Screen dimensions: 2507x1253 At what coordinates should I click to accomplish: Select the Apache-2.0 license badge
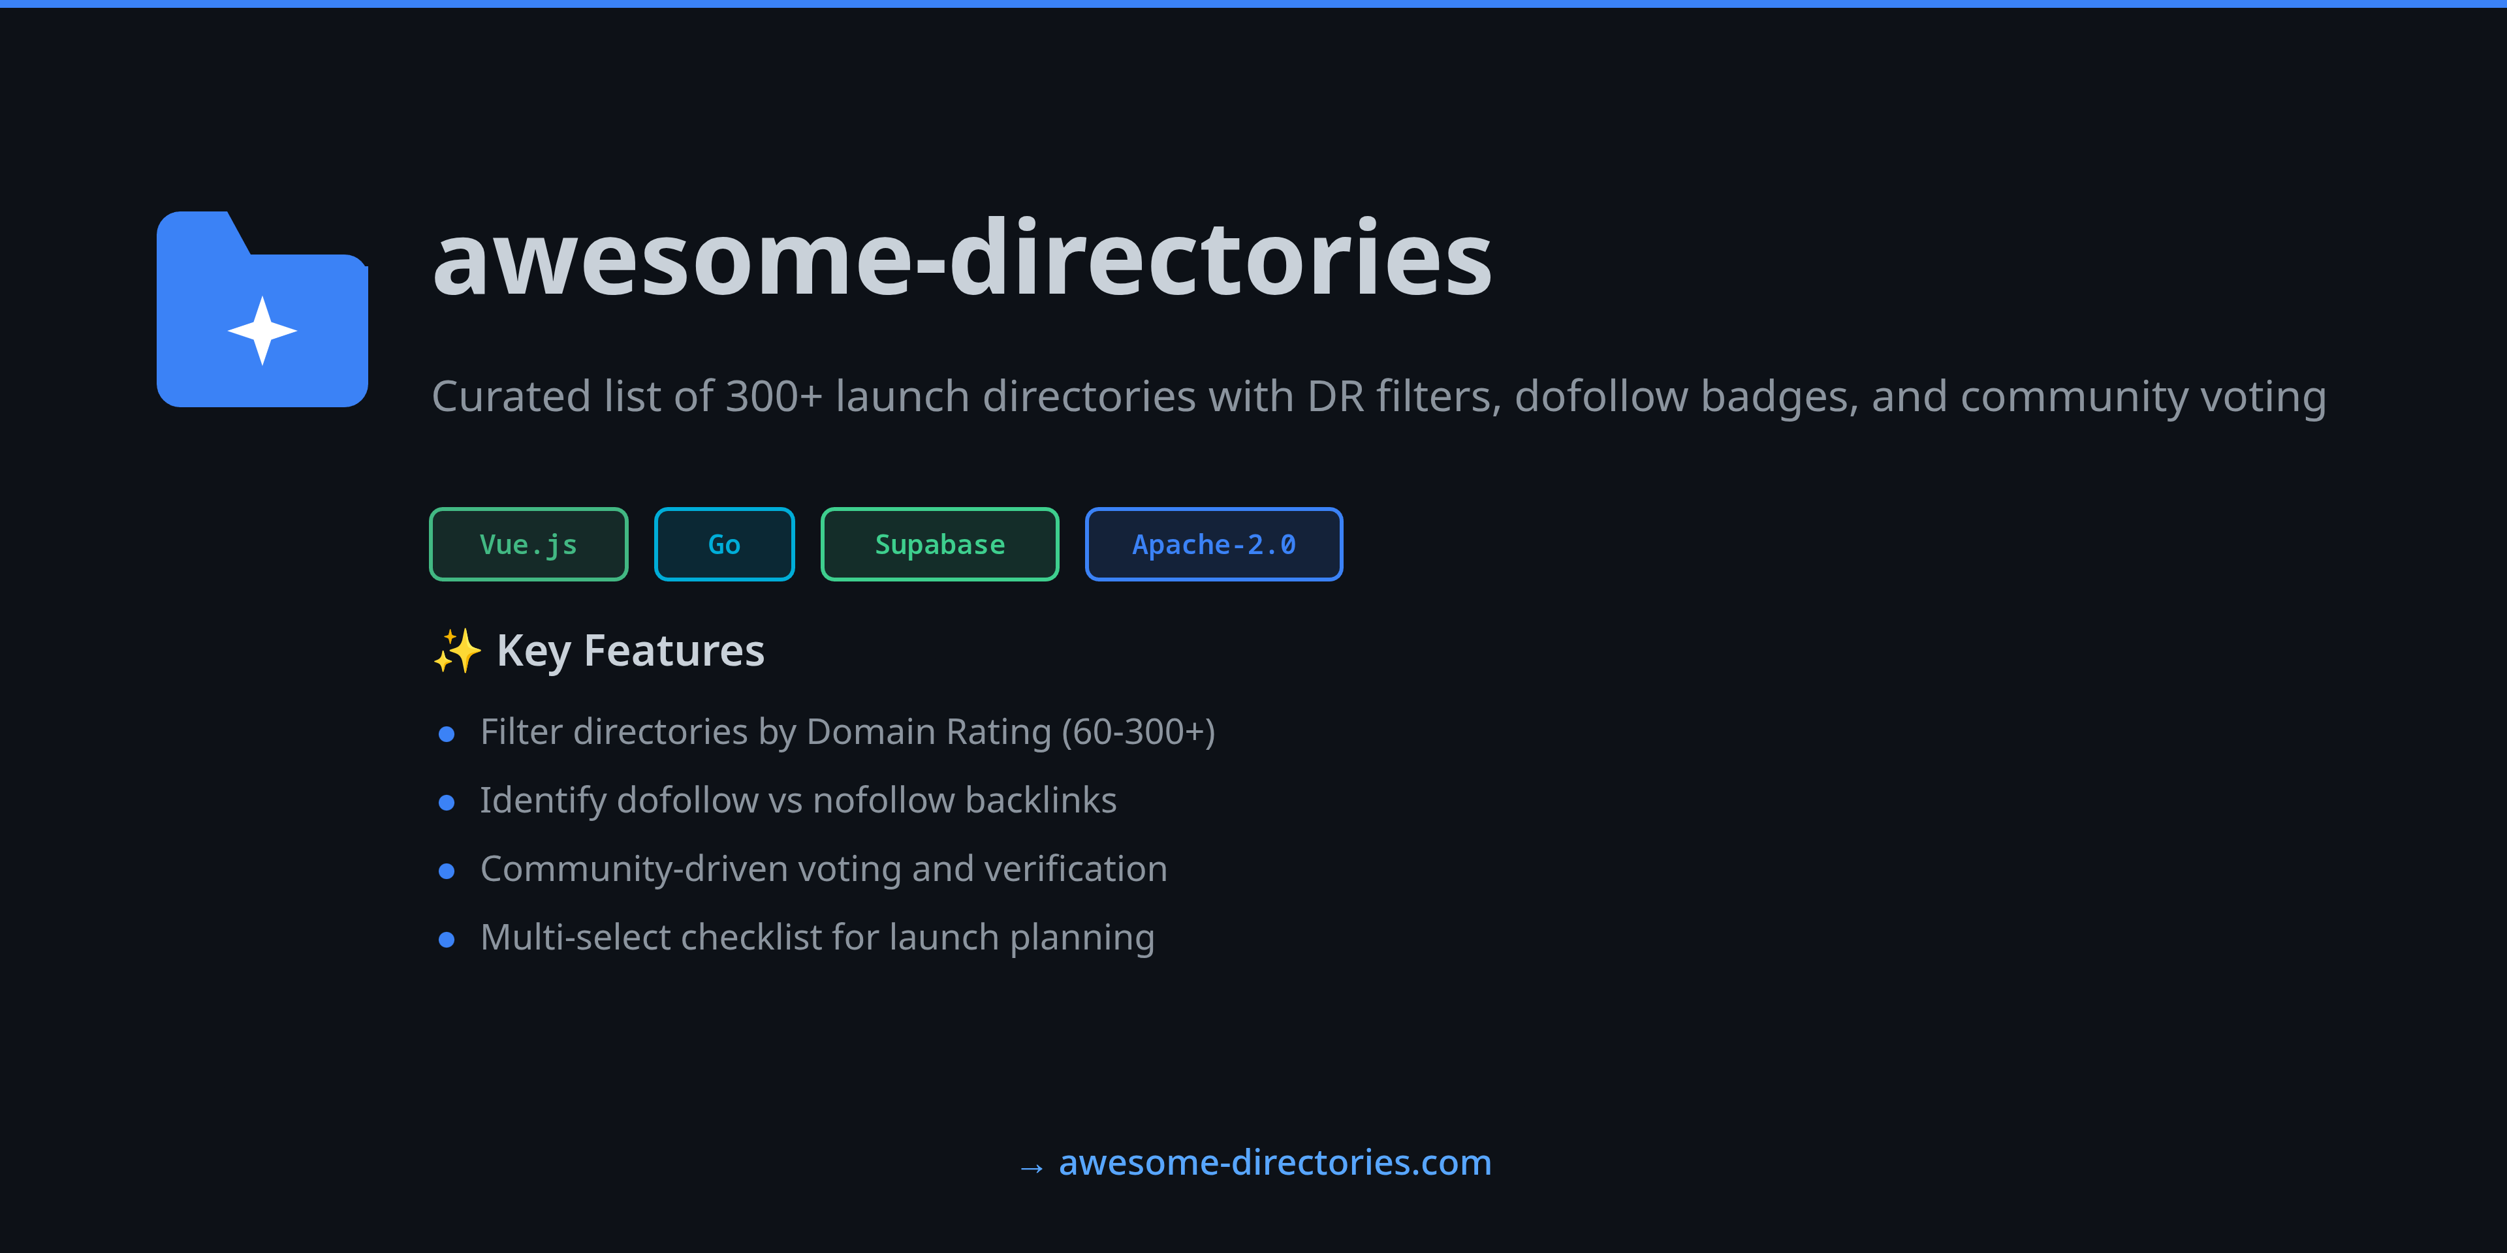[1214, 545]
